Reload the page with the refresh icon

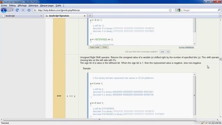pos(17,10)
